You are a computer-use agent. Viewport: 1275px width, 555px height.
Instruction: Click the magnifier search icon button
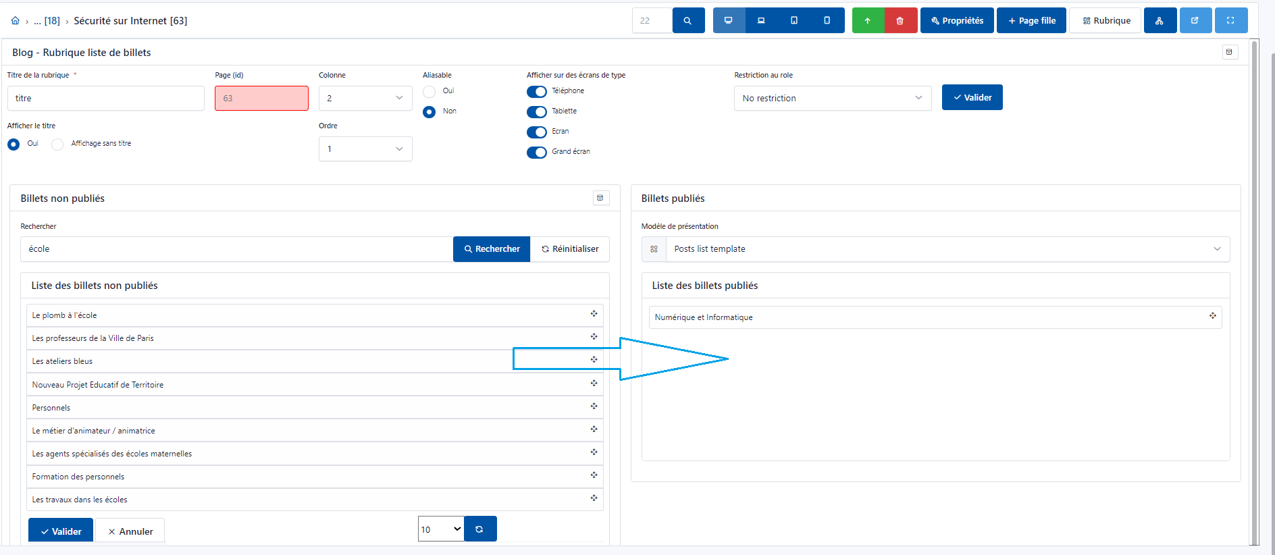[687, 21]
